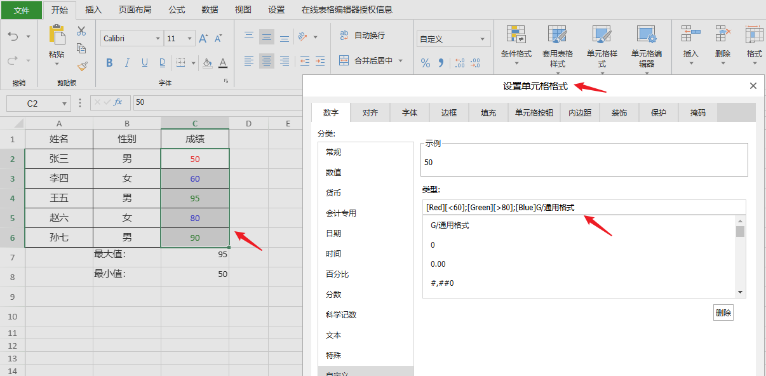Switch to the 公式 ribbon tab
The image size is (766, 376).
point(177,10)
